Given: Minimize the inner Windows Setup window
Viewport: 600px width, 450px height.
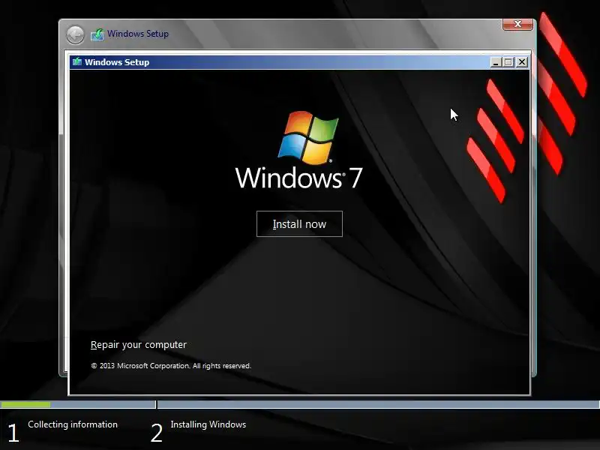Looking at the screenshot, I should (496, 62).
